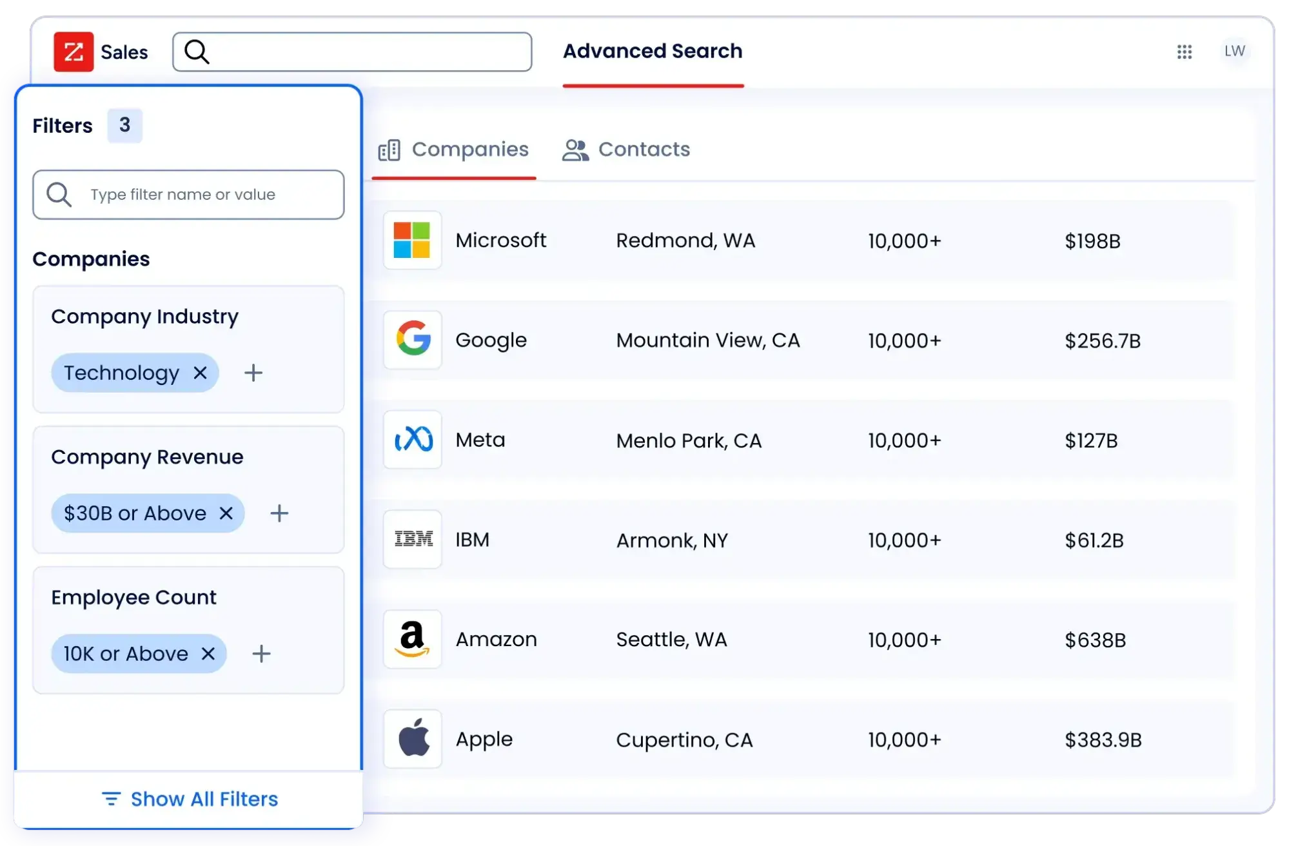
Task: Add another Employee Count filter value
Action: click(x=261, y=653)
